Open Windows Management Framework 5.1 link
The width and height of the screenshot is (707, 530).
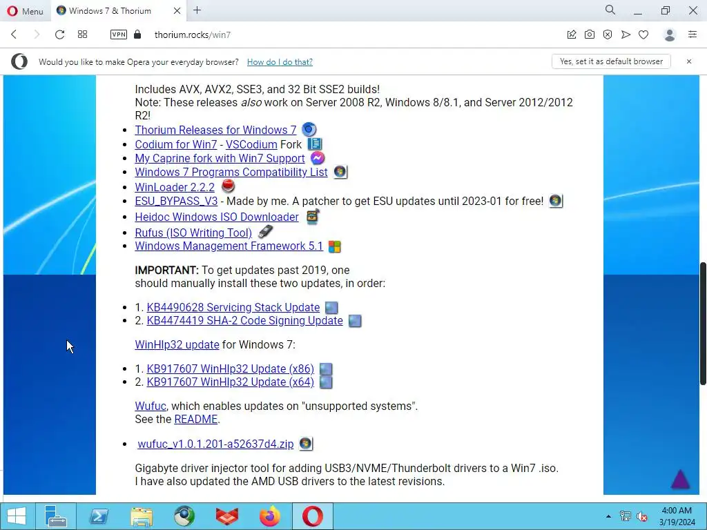tap(229, 246)
